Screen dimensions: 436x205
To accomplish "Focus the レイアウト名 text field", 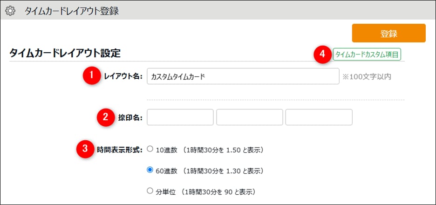I will [x=243, y=76].
